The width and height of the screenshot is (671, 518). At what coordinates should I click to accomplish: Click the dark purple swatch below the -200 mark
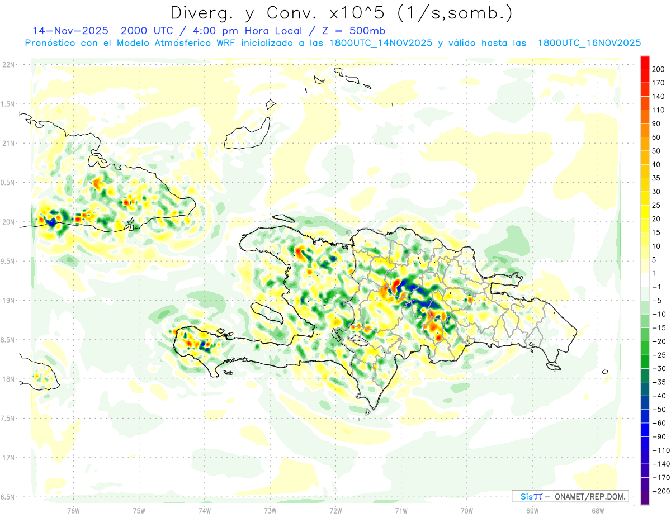pyautogui.click(x=645, y=498)
